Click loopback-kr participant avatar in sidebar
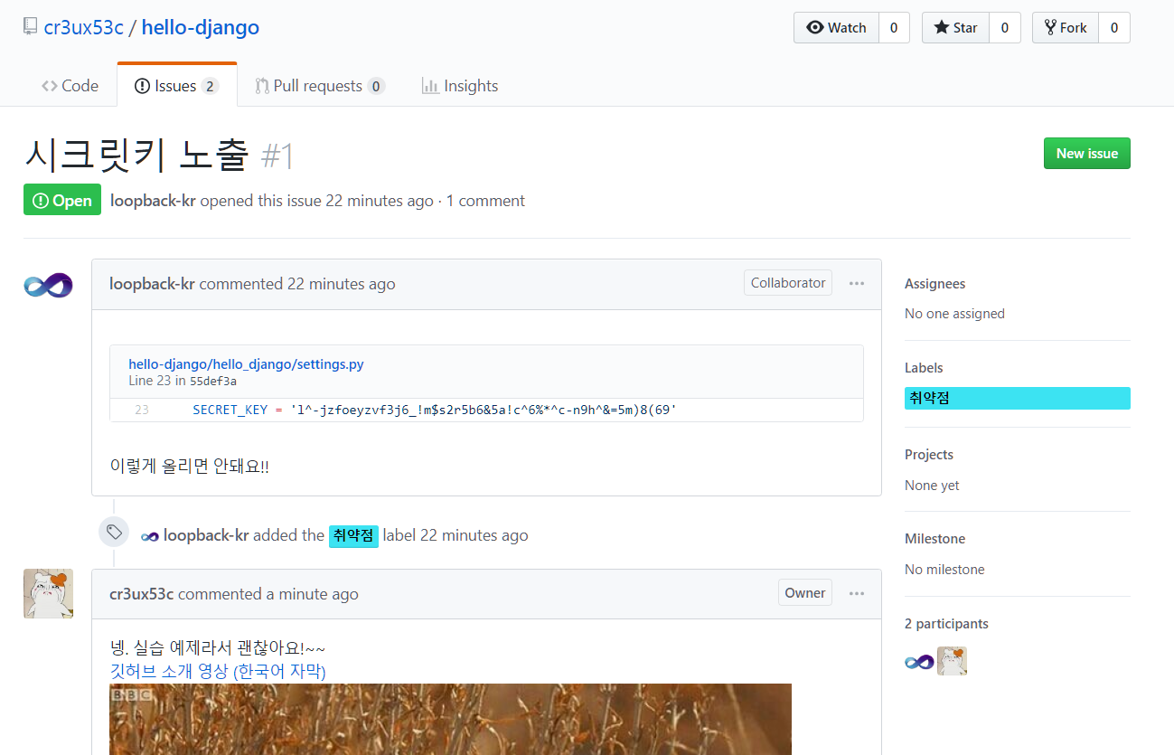Viewport: 1174px width, 755px height. click(x=919, y=662)
